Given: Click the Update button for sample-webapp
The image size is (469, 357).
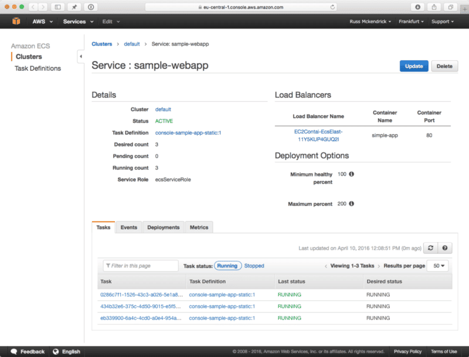Looking at the screenshot, I should click(414, 66).
